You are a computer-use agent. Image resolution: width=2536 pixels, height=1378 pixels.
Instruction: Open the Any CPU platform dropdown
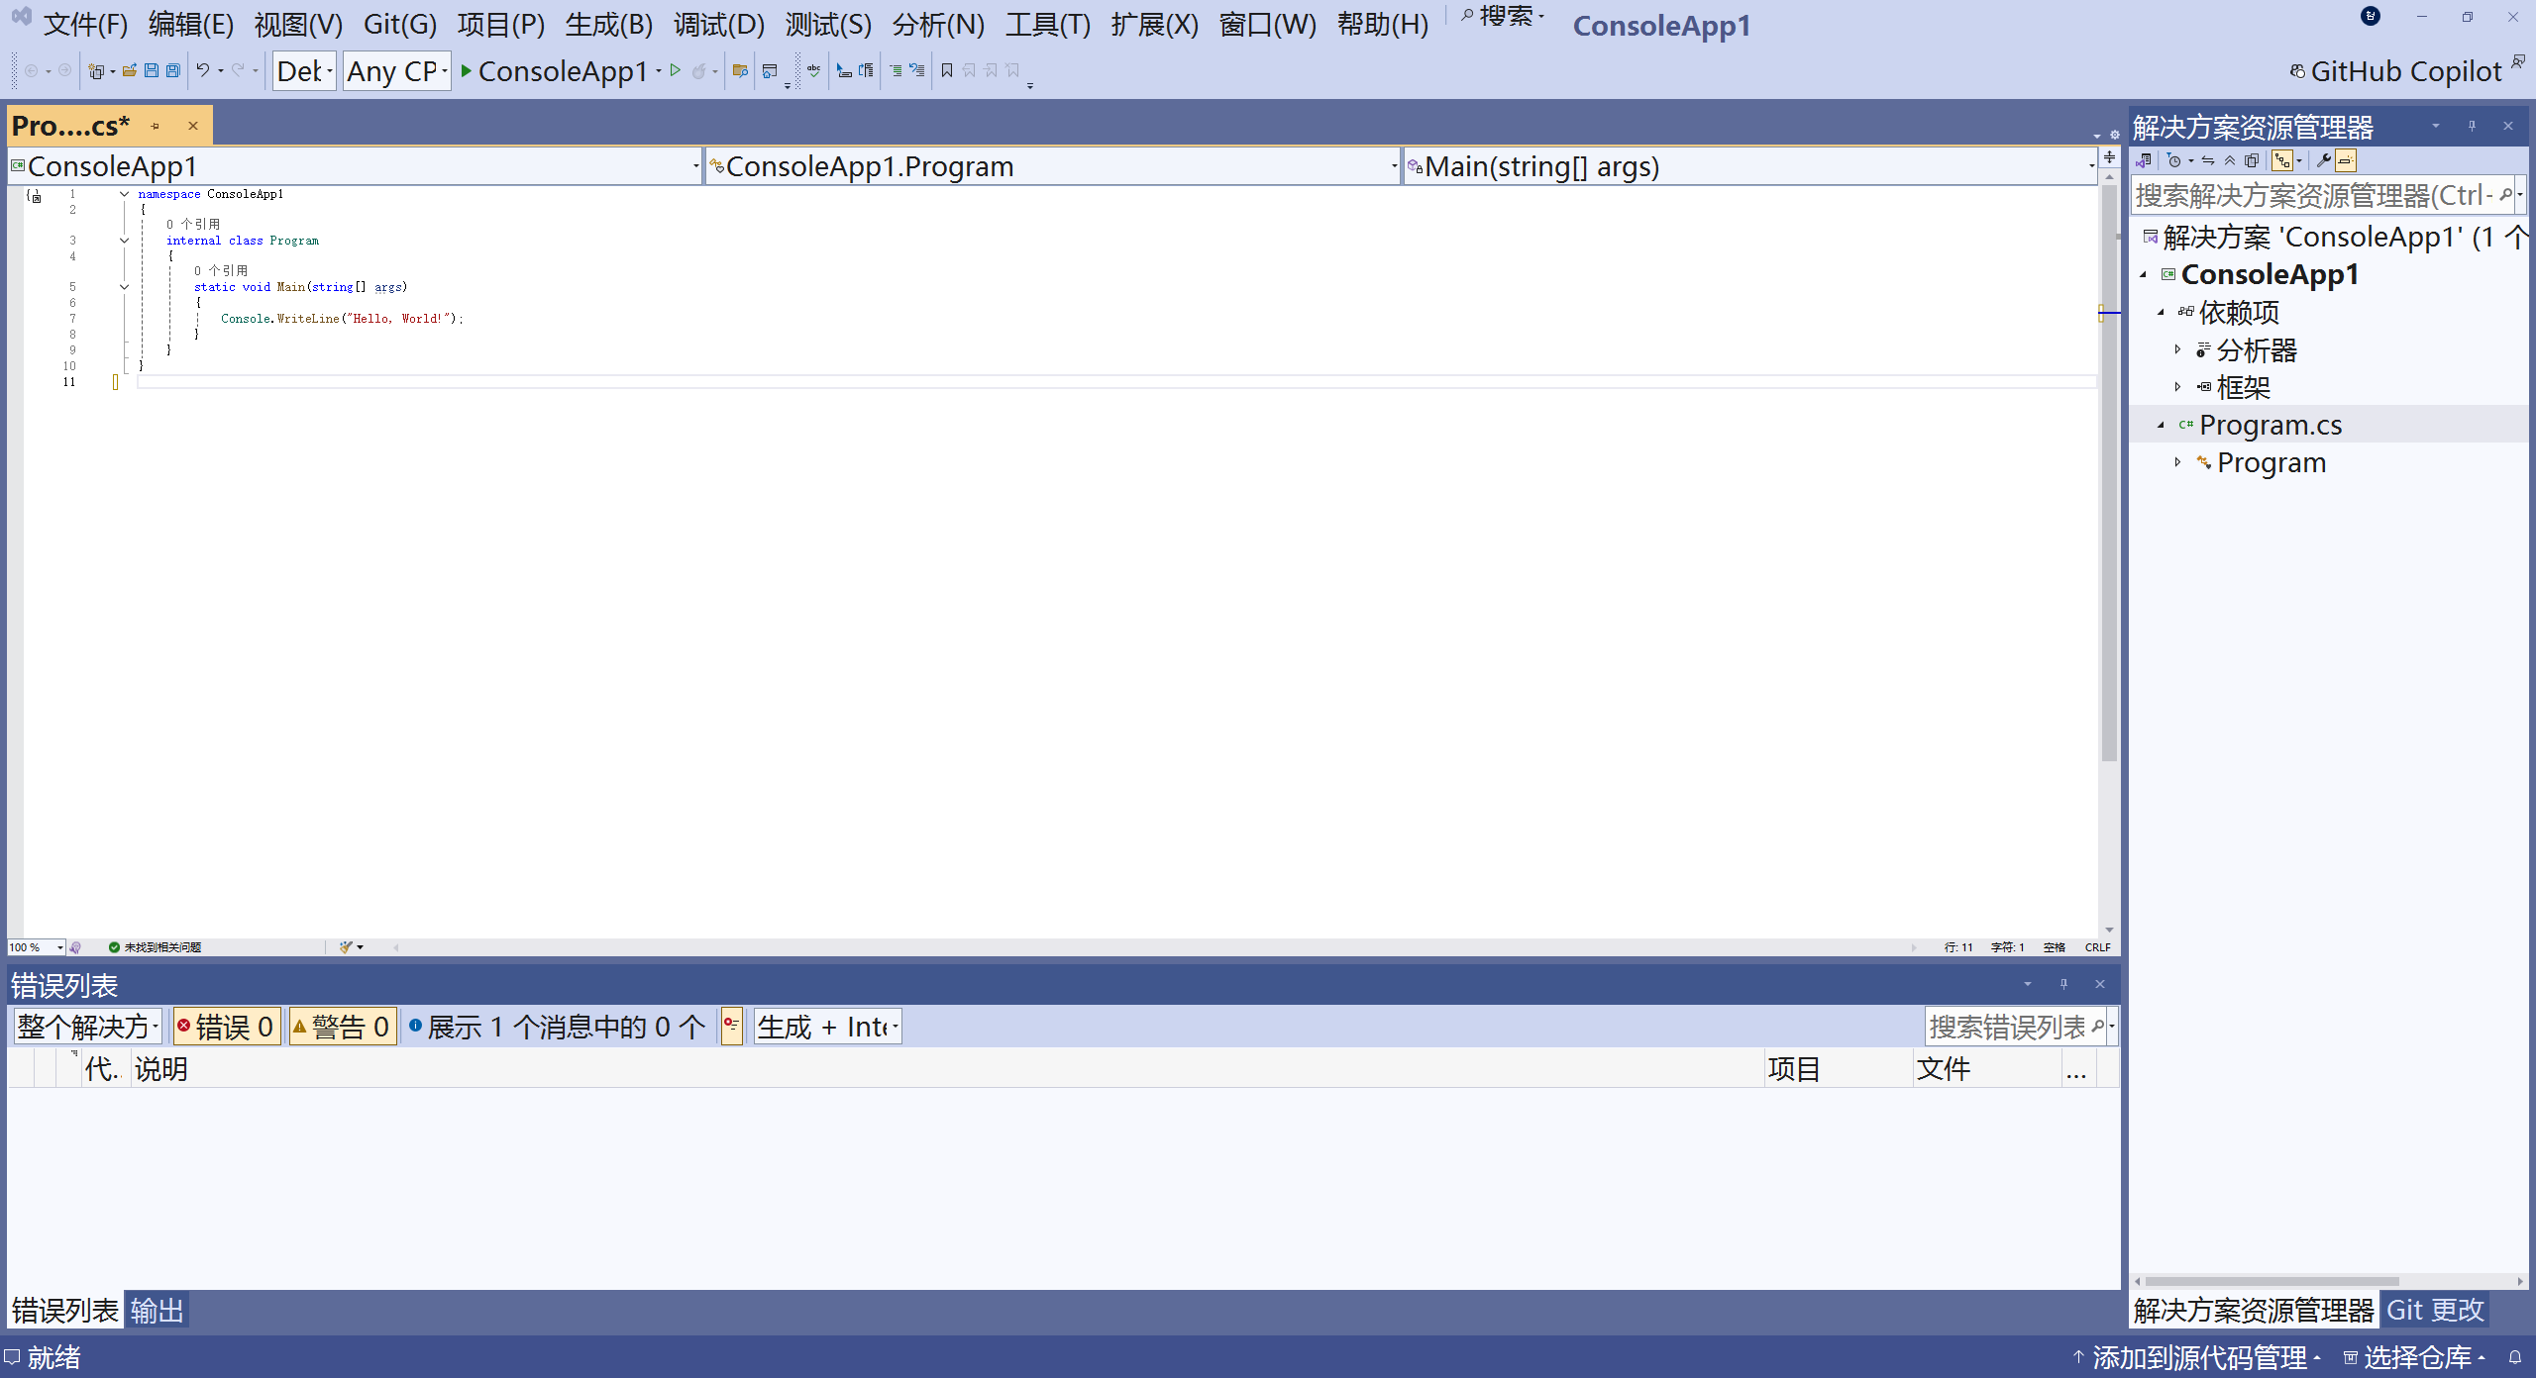pyautogui.click(x=396, y=71)
